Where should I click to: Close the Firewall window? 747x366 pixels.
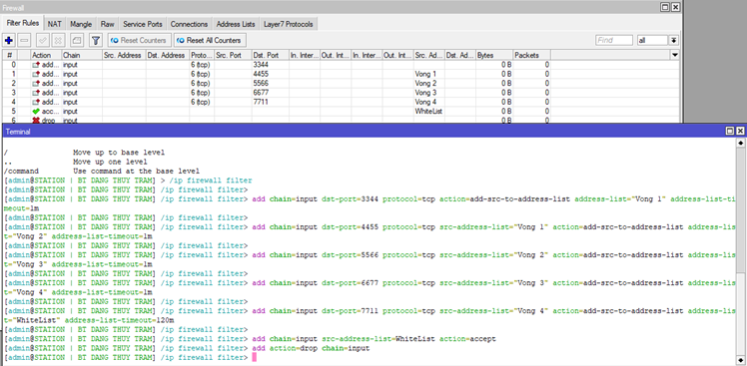pyautogui.click(x=675, y=7)
